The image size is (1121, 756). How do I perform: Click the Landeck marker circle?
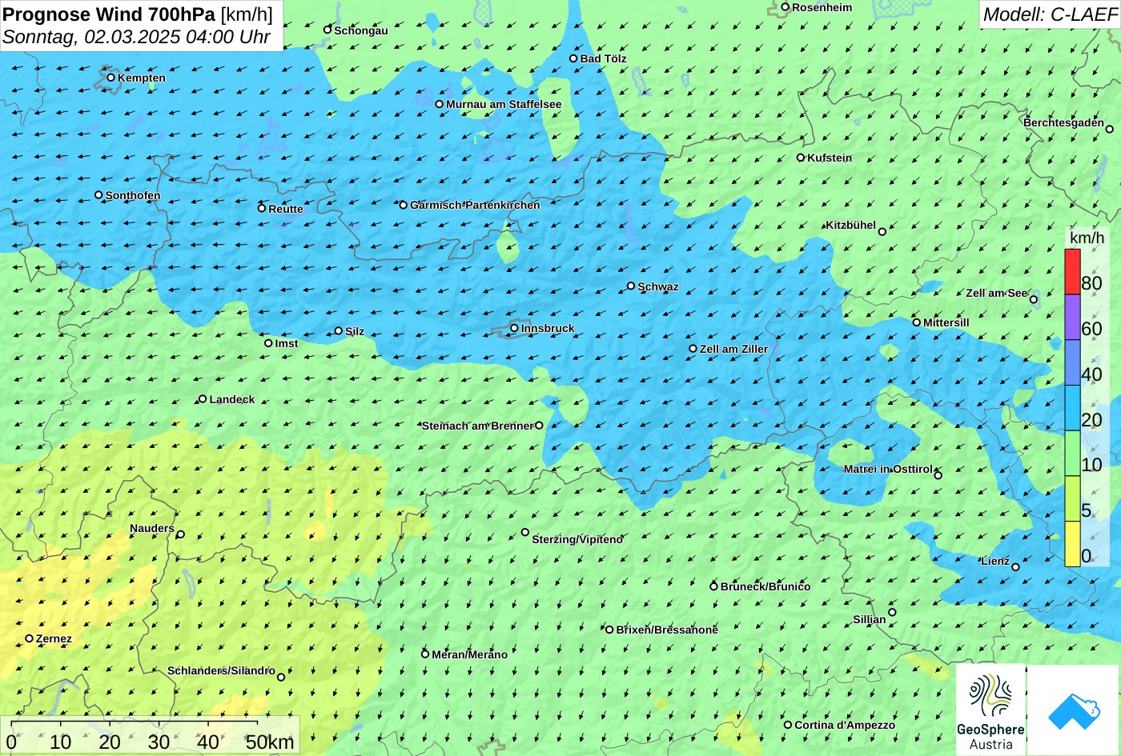point(203,398)
